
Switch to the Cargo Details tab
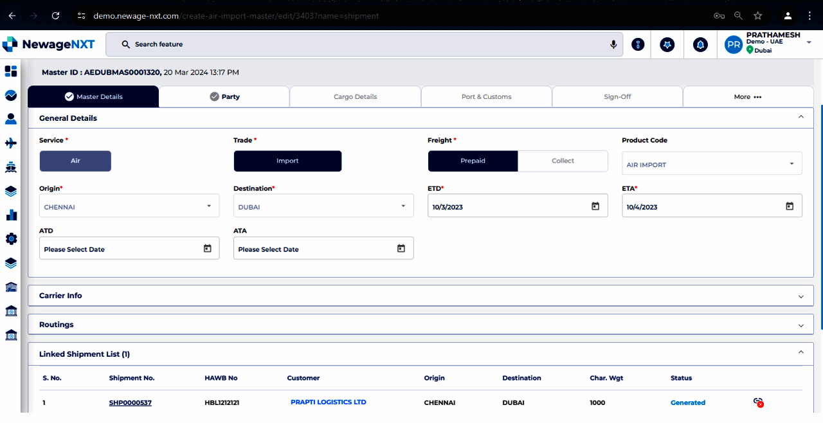[x=355, y=96]
